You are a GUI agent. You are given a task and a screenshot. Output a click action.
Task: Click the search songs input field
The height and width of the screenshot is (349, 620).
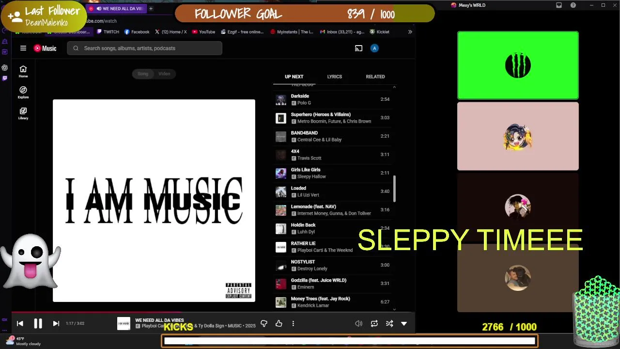tap(145, 48)
